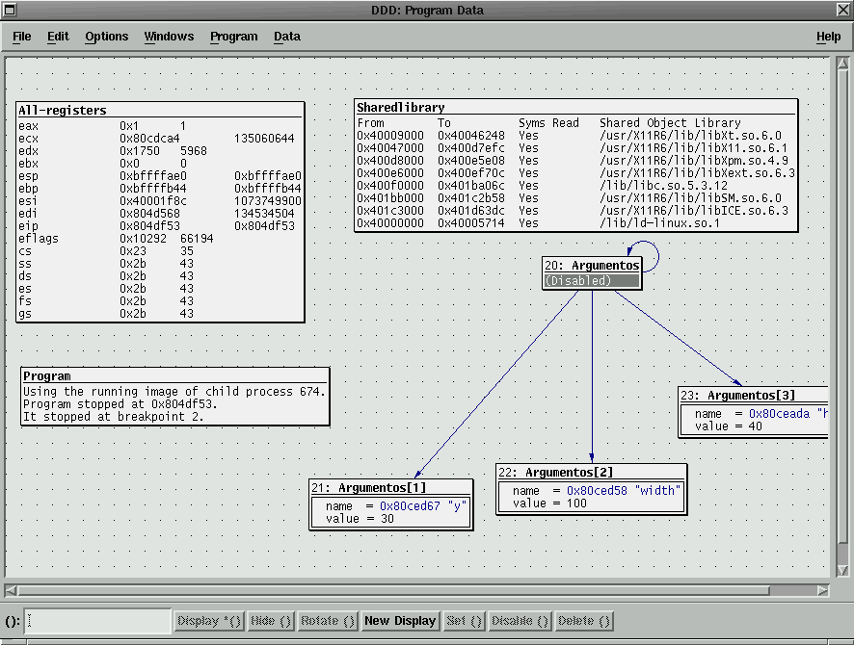Screen dimensions: 854x645
Task: Click the argument input field
Action: (x=98, y=621)
